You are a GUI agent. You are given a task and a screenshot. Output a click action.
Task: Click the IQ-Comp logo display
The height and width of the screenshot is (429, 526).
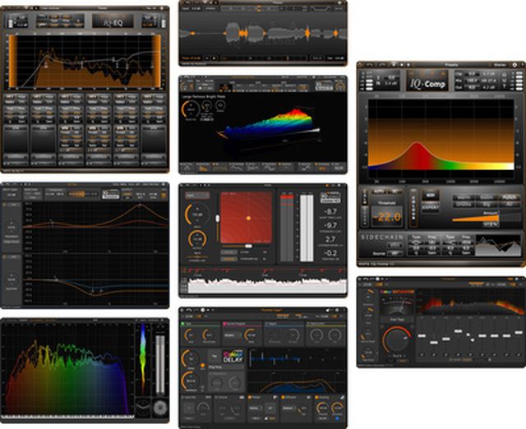[x=427, y=81]
